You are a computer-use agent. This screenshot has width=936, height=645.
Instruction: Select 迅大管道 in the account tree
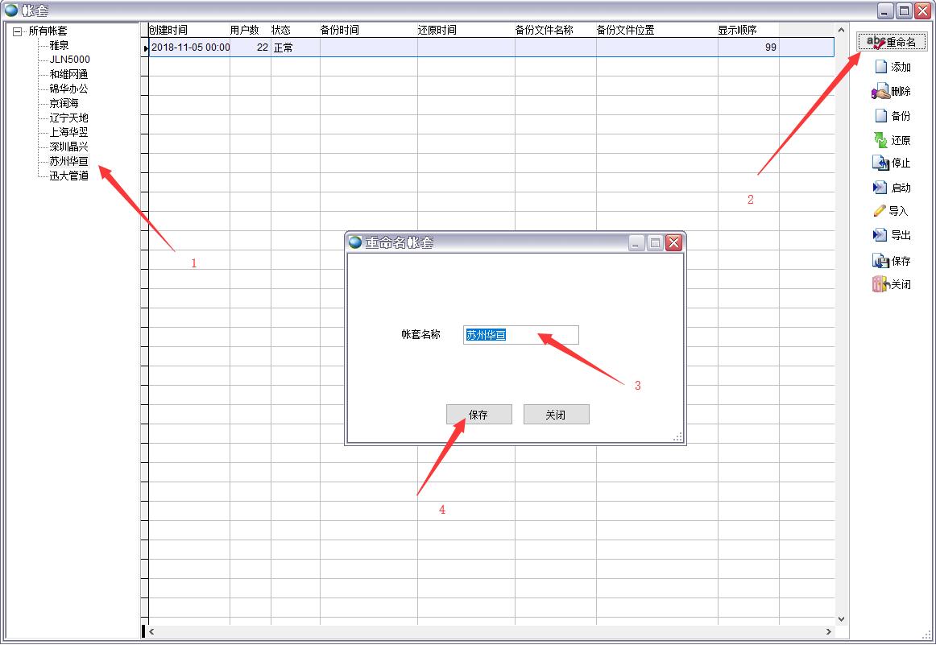(x=68, y=176)
